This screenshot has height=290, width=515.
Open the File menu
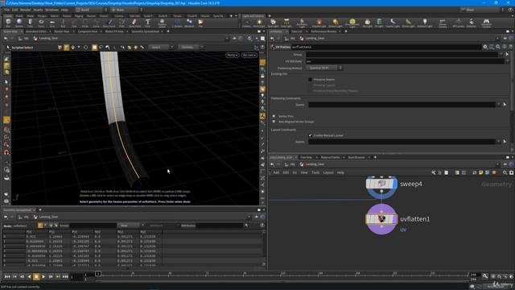(x=6, y=10)
